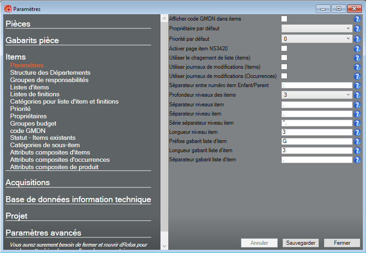
Task: Click help icon for Priorité par défaut
Action: click(357, 39)
